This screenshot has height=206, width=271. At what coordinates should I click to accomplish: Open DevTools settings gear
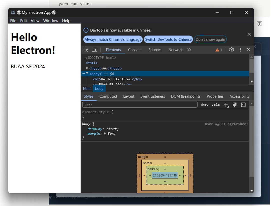pyautogui.click(x=231, y=50)
